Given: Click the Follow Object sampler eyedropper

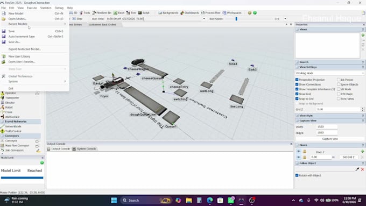Looking at the screenshot, I should pos(357,169).
